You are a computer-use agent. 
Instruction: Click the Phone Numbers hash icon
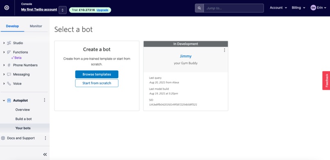click(9, 65)
